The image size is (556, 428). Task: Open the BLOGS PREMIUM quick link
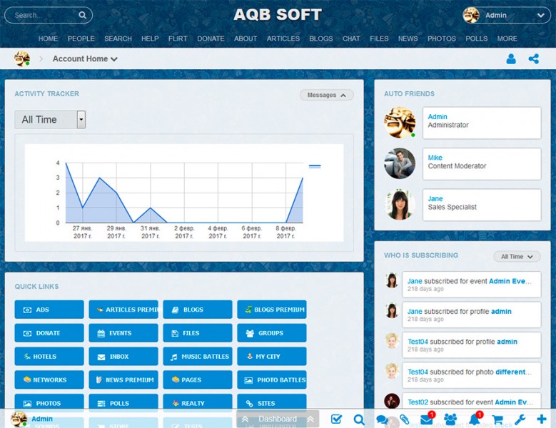[272, 310]
